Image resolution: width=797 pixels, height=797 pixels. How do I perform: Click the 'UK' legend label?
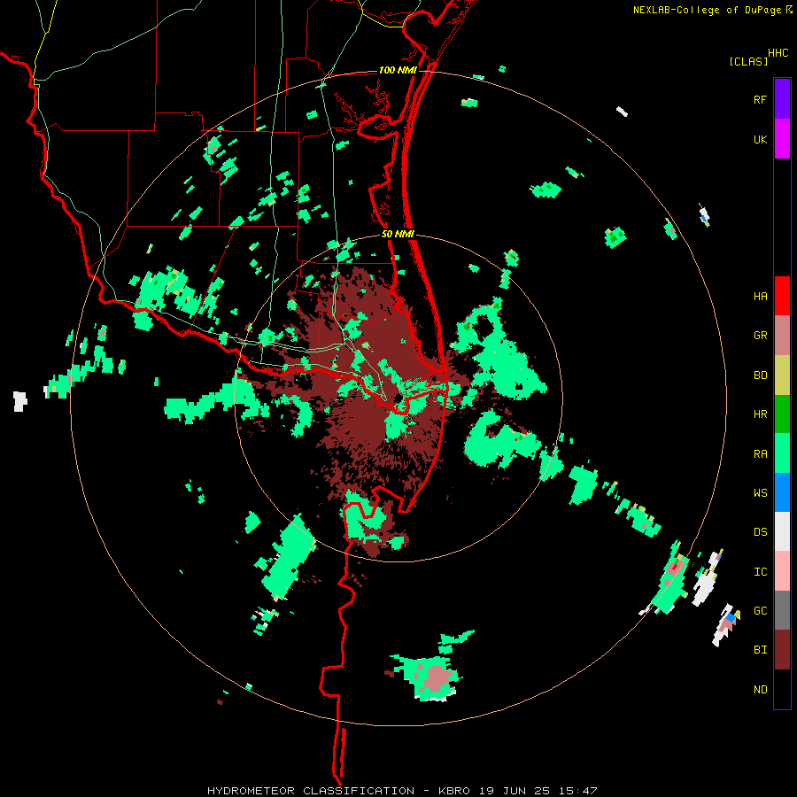pyautogui.click(x=760, y=139)
